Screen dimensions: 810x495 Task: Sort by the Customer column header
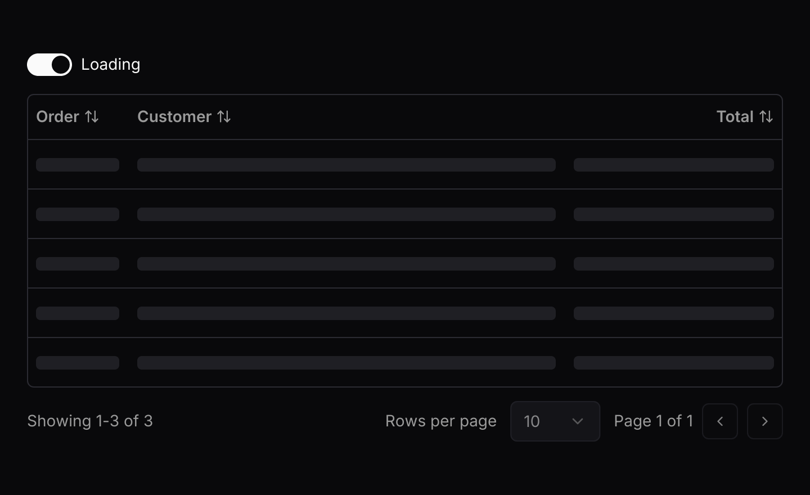tap(184, 117)
